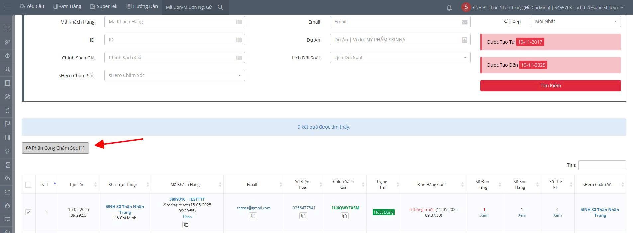Image resolution: width=633 pixels, height=233 pixels.
Task: Sort table by Mã Khách Hàng column header
Action: click(187, 184)
